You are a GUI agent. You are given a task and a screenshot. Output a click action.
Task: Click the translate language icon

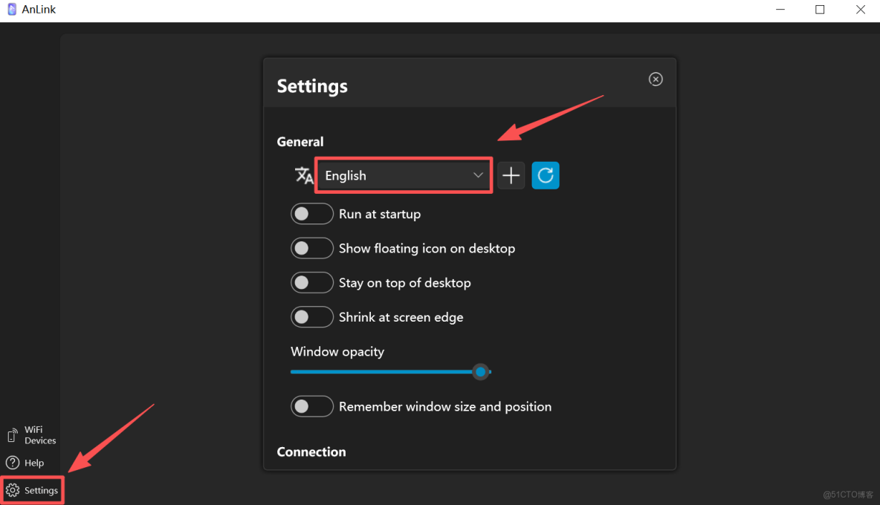coord(304,175)
